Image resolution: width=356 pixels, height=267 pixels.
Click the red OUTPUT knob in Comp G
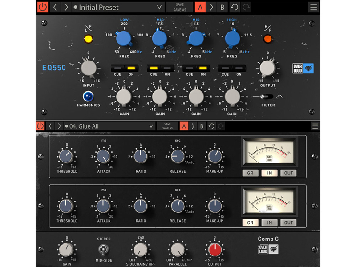(215, 249)
